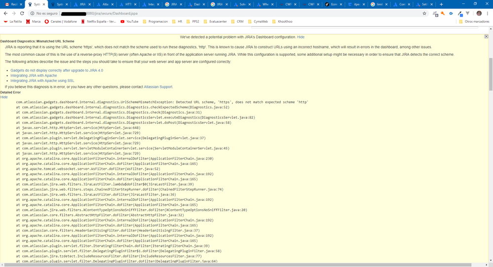Viewport: 493px width, 267px height.
Task: Bookmark this page with the star icon
Action: pyautogui.click(x=424, y=13)
